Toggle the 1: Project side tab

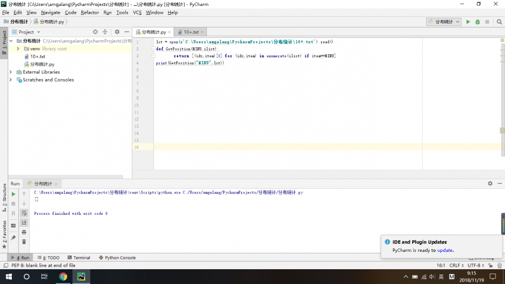[4, 43]
